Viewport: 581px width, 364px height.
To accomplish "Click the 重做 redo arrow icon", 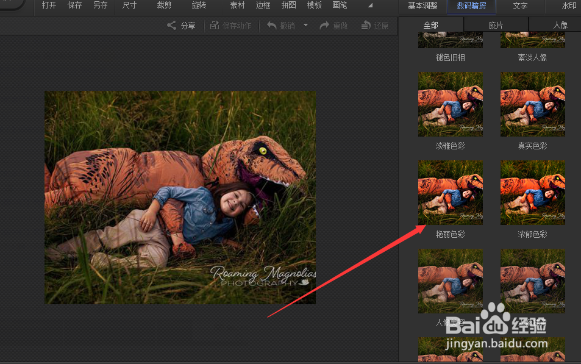I will point(324,25).
